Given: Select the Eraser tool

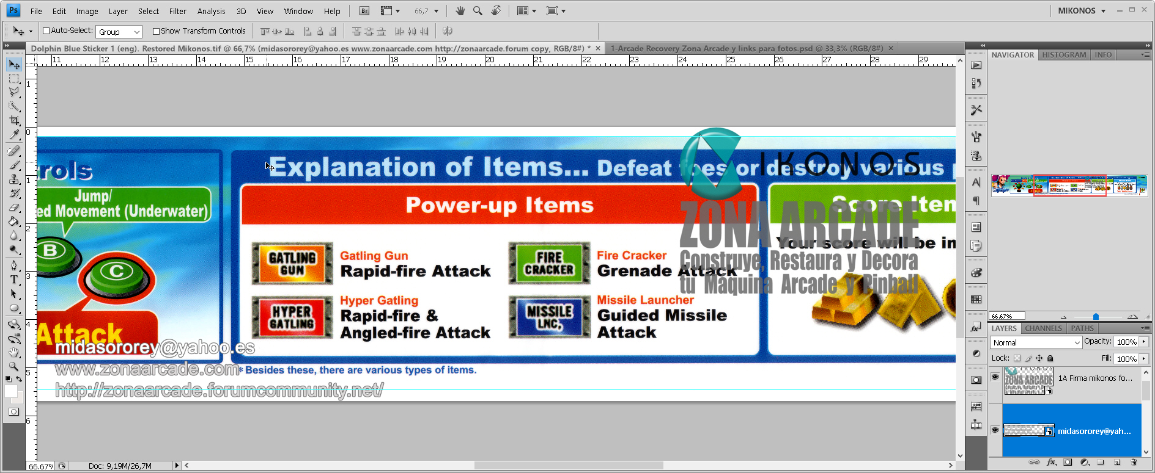Looking at the screenshot, I should coord(14,208).
